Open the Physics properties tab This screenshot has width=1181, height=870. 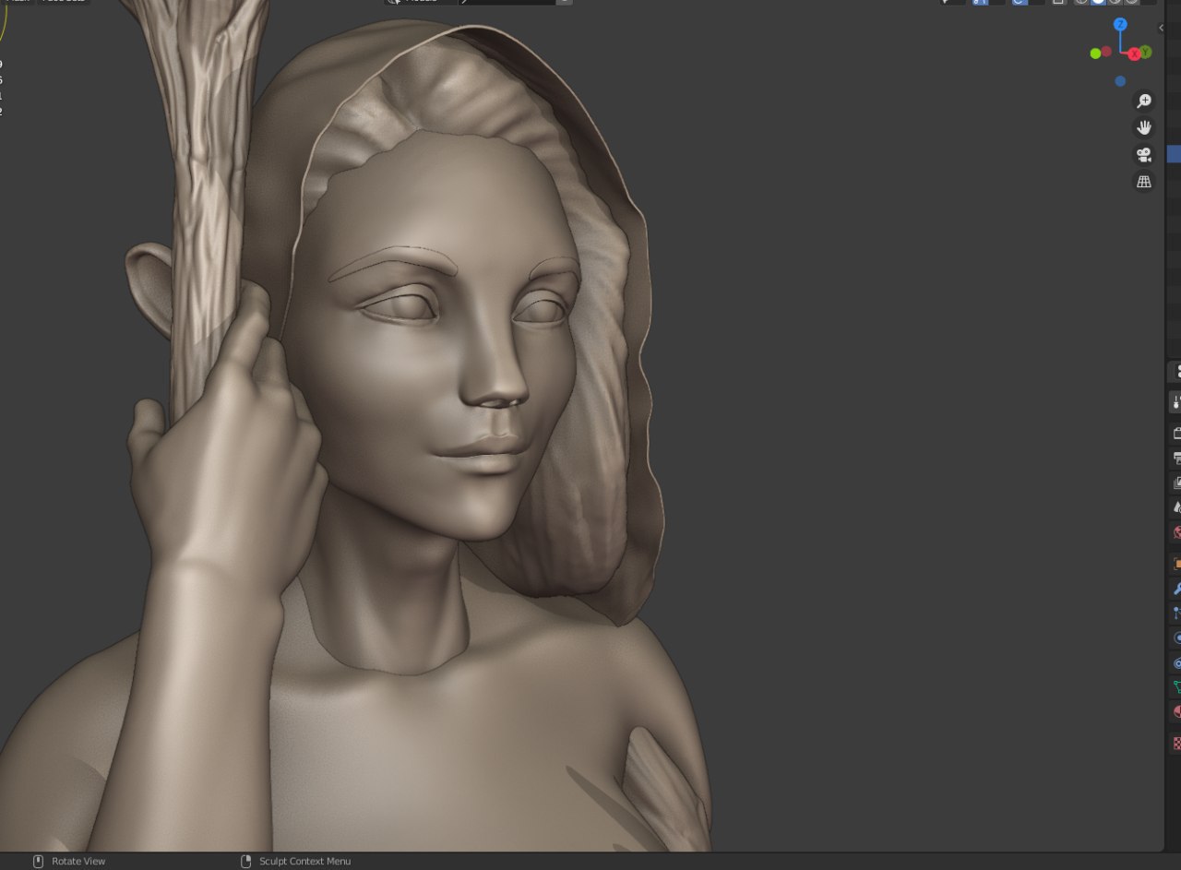[x=1176, y=638]
